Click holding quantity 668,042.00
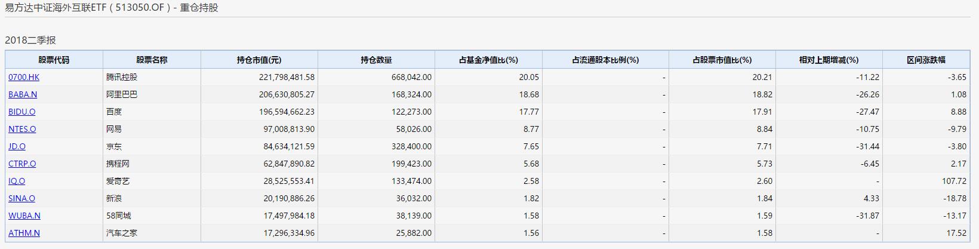Viewport: 979px width, 249px height. point(411,77)
